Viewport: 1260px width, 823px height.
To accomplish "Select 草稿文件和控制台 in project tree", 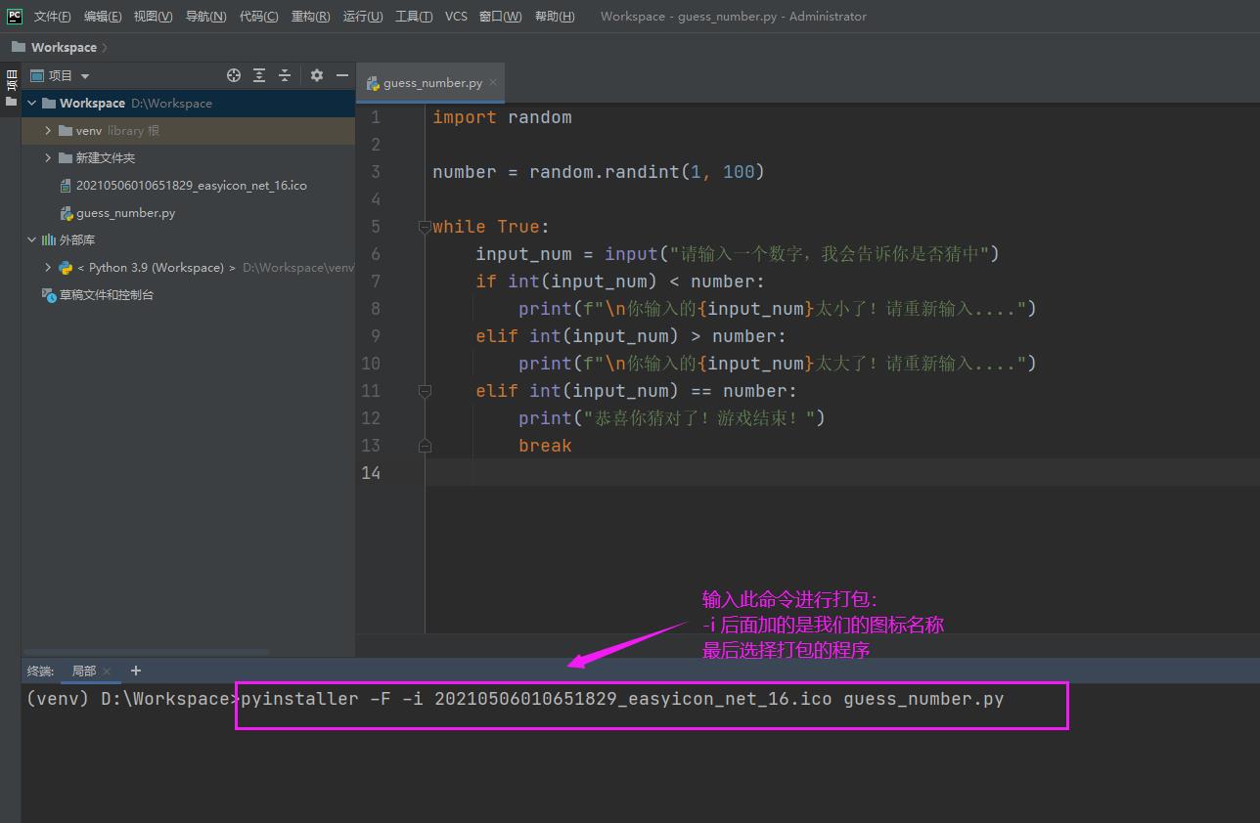I will (106, 294).
